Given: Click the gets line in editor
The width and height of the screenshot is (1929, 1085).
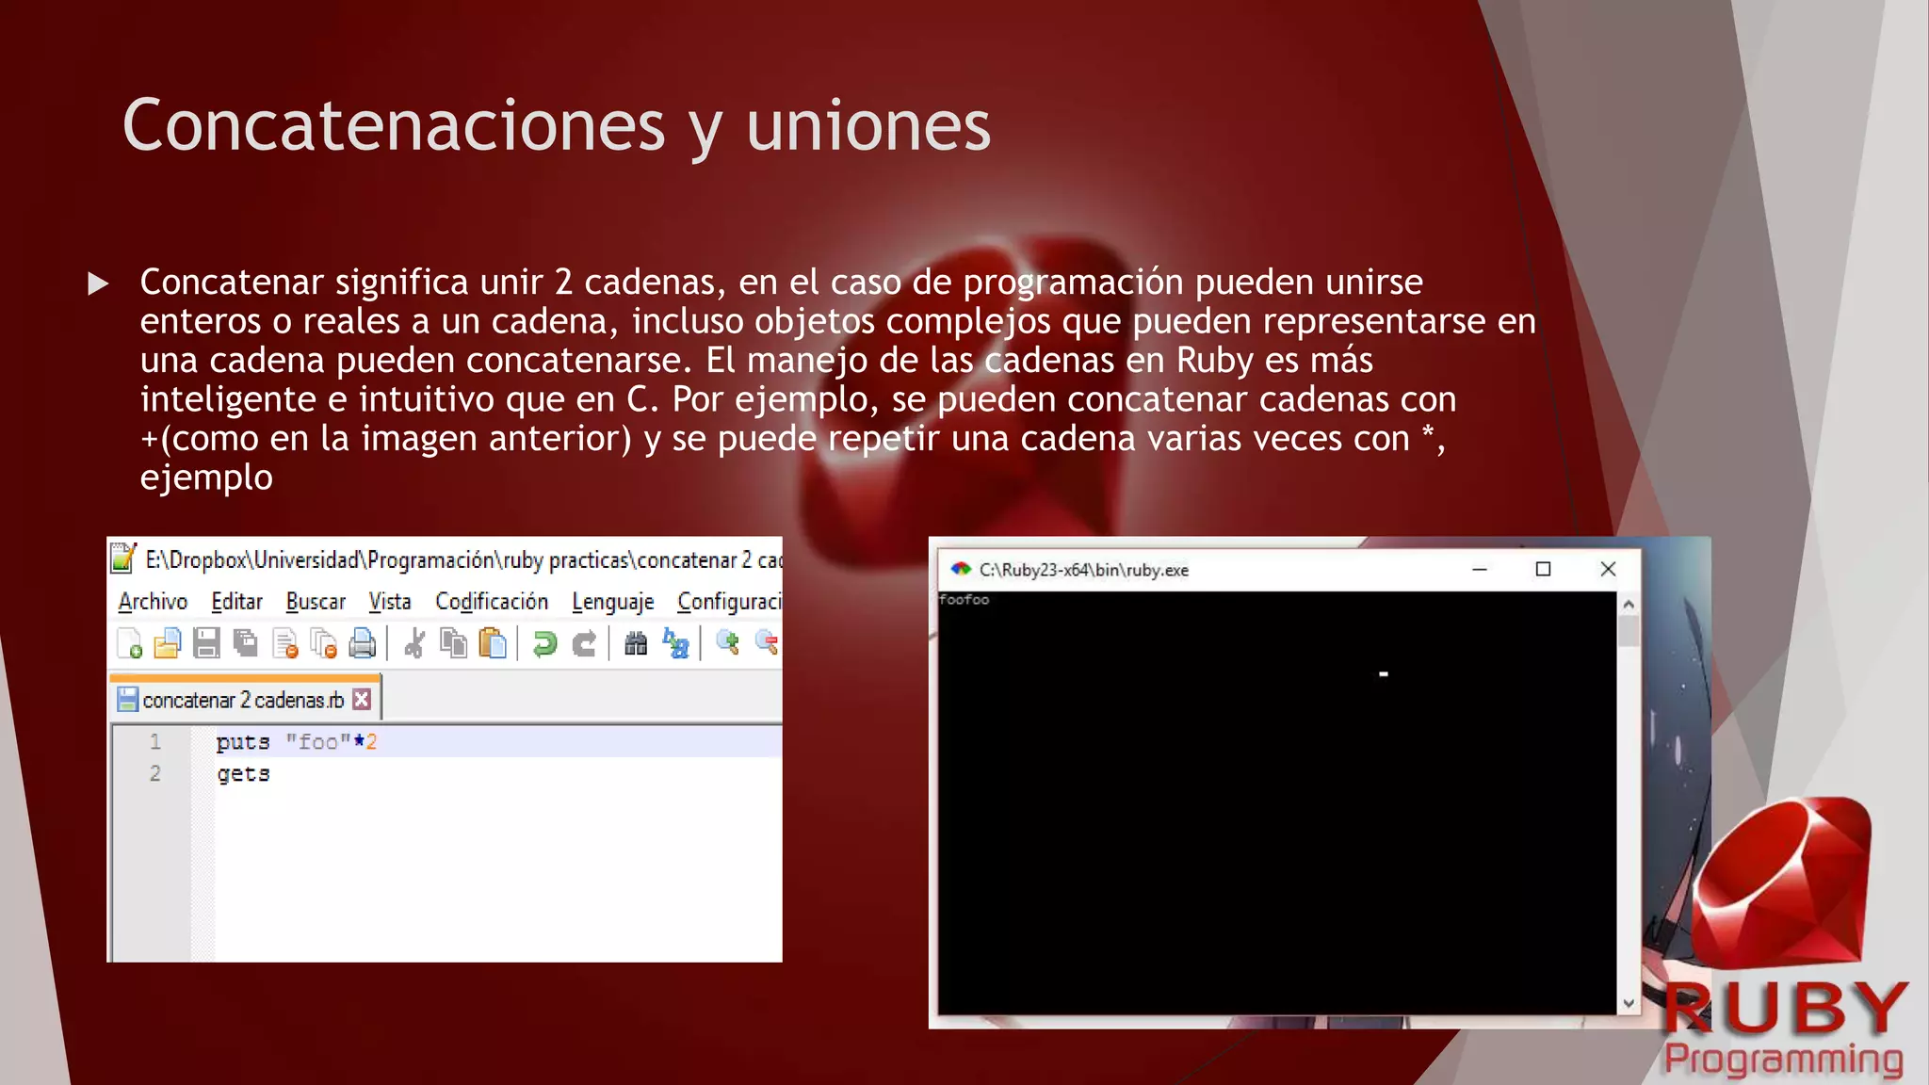Looking at the screenshot, I should point(244,774).
